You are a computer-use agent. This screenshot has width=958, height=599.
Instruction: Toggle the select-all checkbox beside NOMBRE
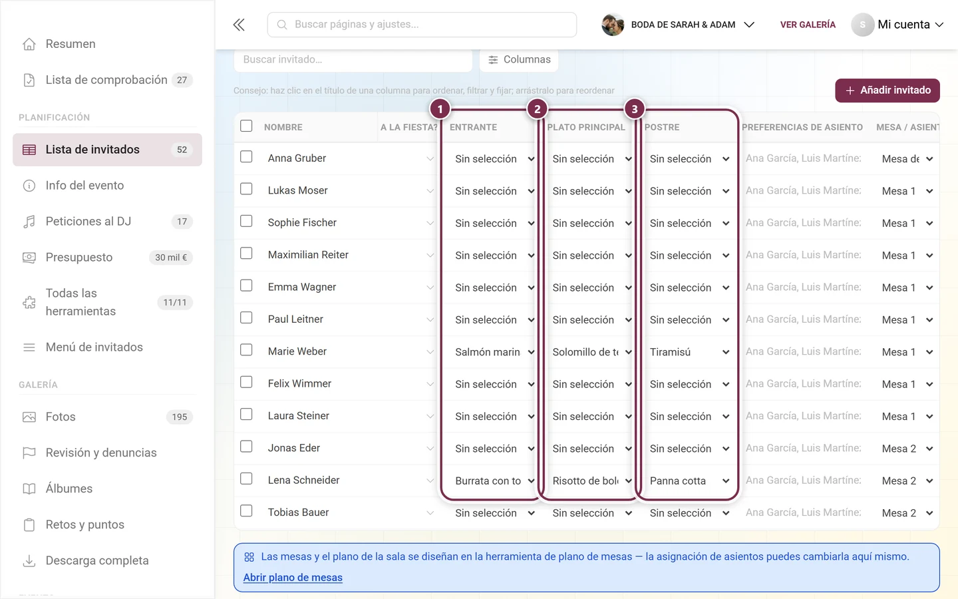246,126
